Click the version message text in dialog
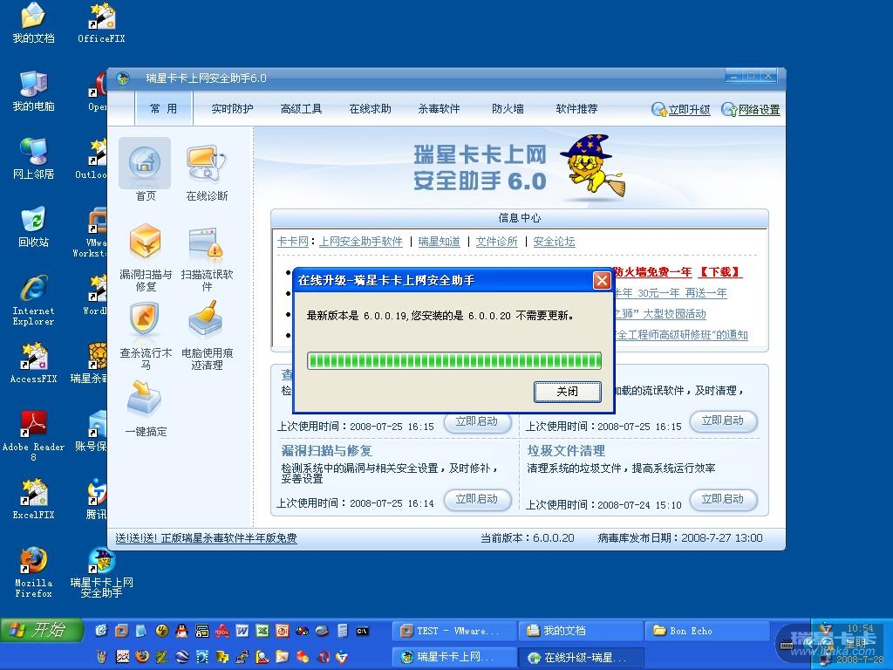 tap(440, 316)
